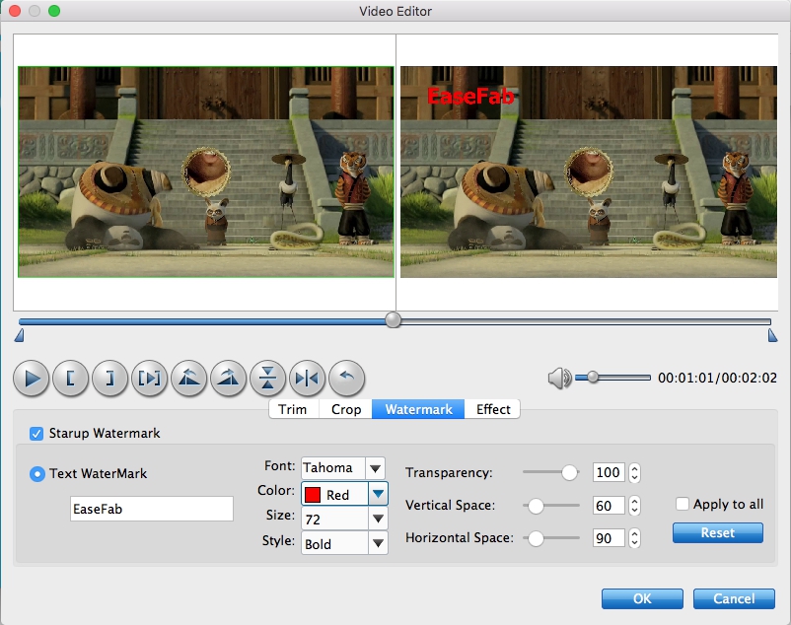This screenshot has width=791, height=625.
Task: Click the Transparency value field 100
Action: pos(609,473)
